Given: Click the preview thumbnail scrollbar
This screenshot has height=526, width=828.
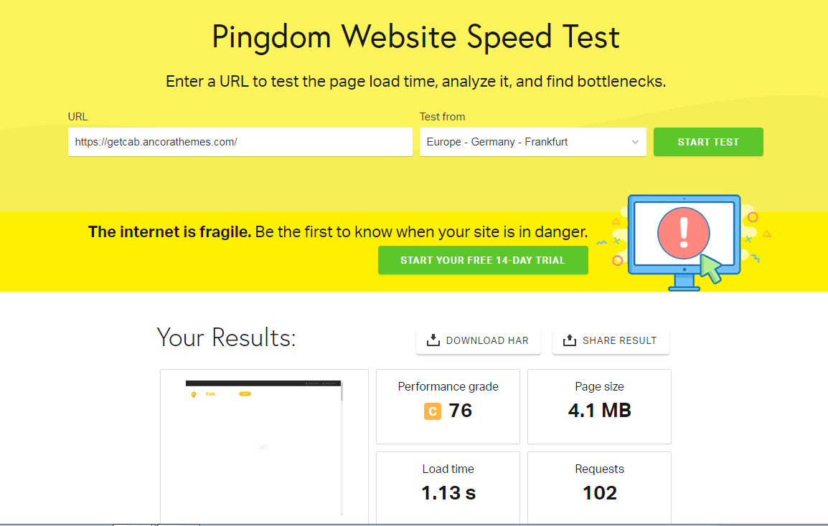Looking at the screenshot, I should pos(342,447).
